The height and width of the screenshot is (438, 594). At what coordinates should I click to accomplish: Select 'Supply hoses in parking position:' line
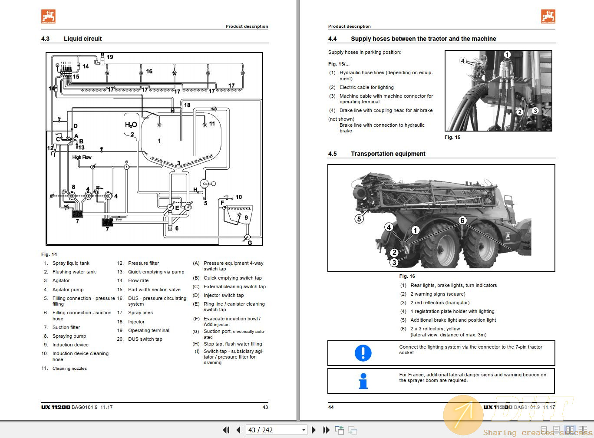(x=365, y=52)
